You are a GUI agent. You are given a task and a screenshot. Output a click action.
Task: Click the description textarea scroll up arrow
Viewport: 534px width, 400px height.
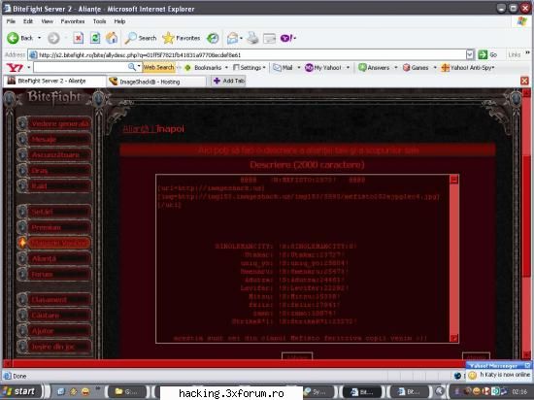point(454,180)
